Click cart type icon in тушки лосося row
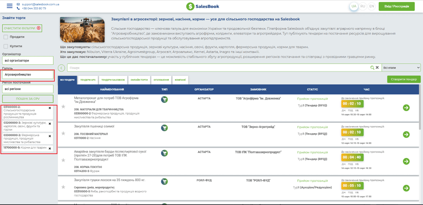 point(164,181)
